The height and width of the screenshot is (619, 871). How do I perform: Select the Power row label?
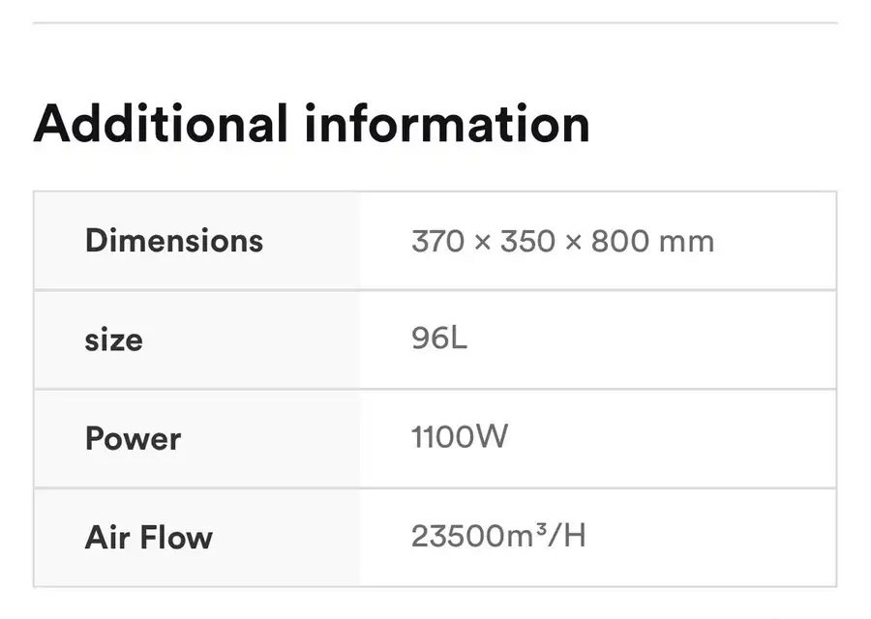(133, 439)
